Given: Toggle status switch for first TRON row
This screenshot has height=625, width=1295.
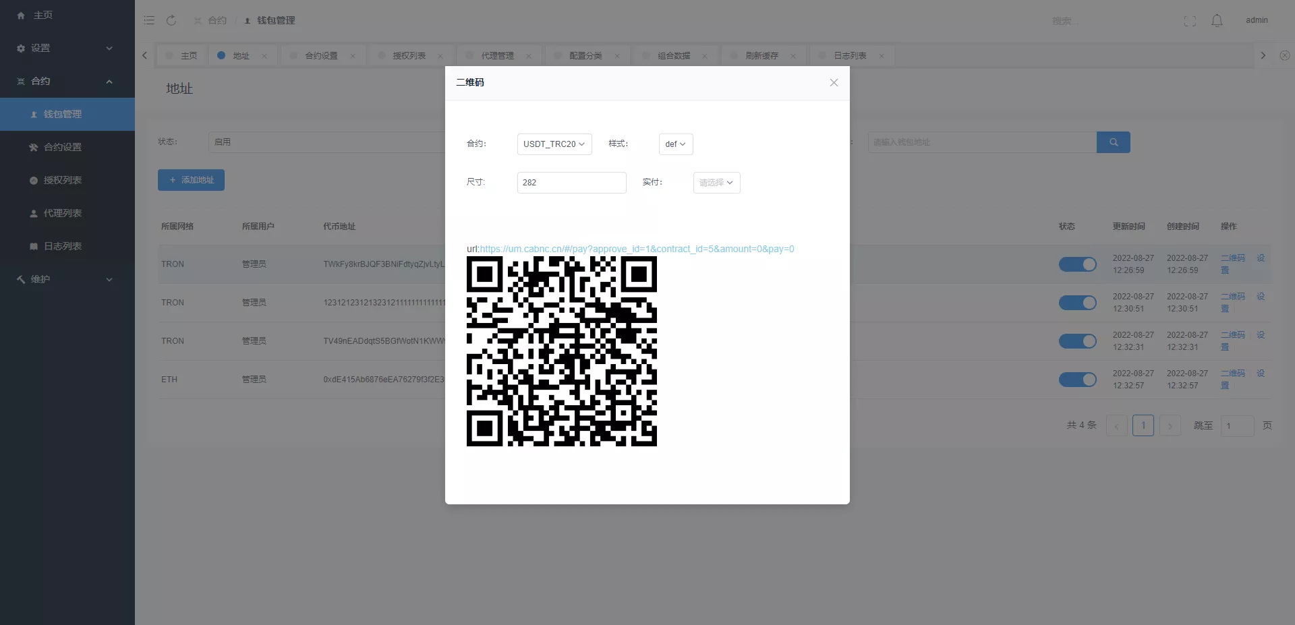Looking at the screenshot, I should point(1077,264).
